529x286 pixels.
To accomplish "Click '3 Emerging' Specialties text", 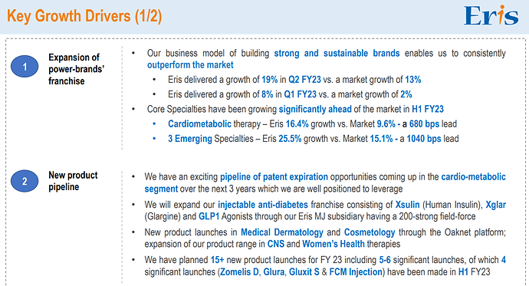I will click(190, 139).
